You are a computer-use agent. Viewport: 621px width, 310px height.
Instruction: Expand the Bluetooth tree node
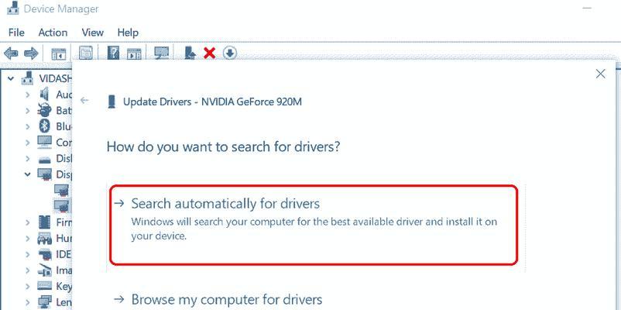coord(27,126)
